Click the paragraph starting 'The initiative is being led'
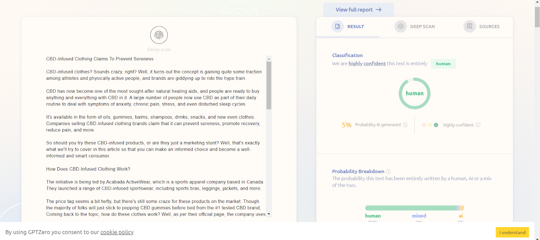The height and width of the screenshot is (240, 540). pyautogui.click(x=155, y=185)
